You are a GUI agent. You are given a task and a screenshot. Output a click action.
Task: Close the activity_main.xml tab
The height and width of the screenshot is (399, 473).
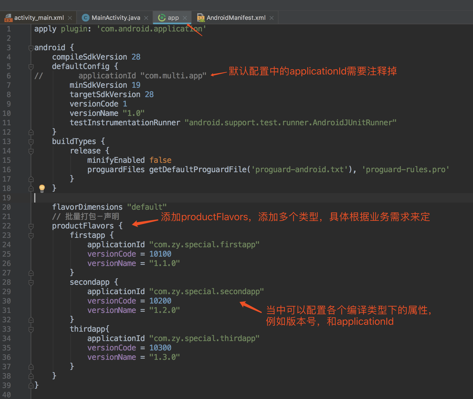pyautogui.click(x=70, y=18)
